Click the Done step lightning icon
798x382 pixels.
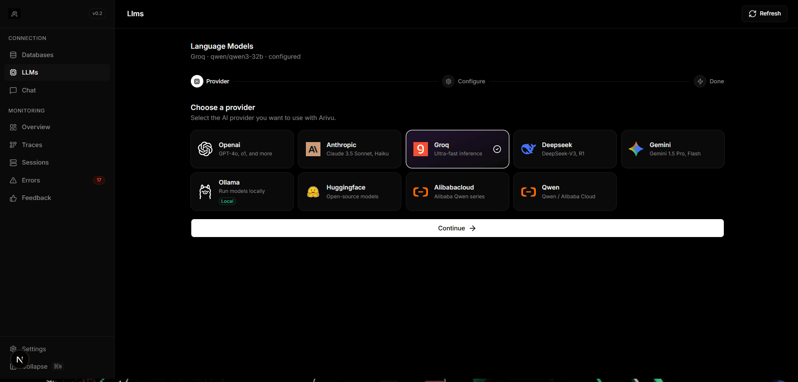point(700,81)
